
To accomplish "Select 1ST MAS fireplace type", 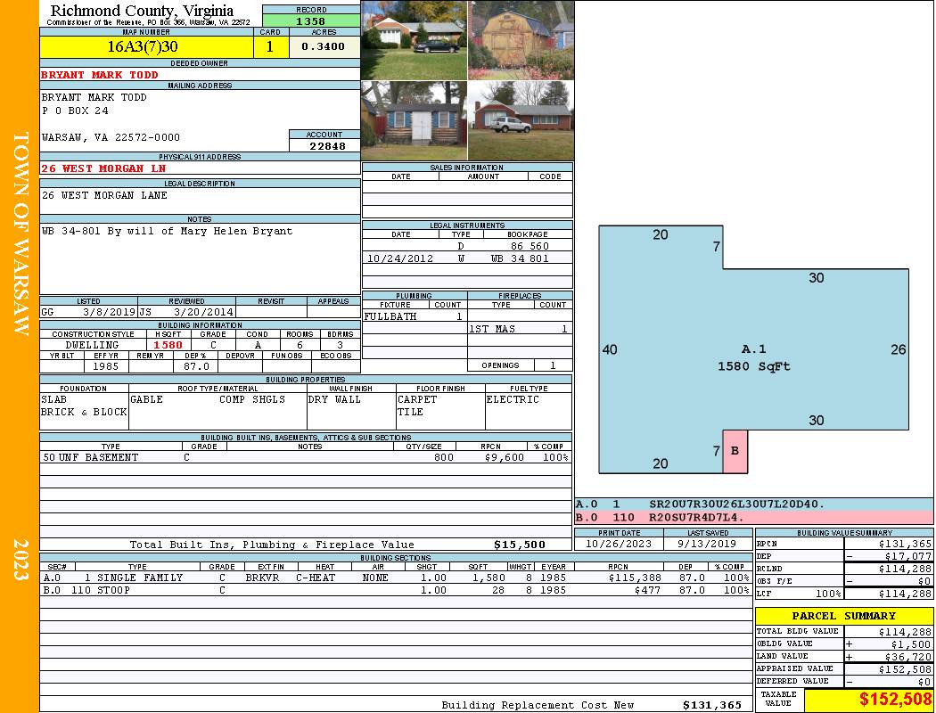I will [492, 329].
